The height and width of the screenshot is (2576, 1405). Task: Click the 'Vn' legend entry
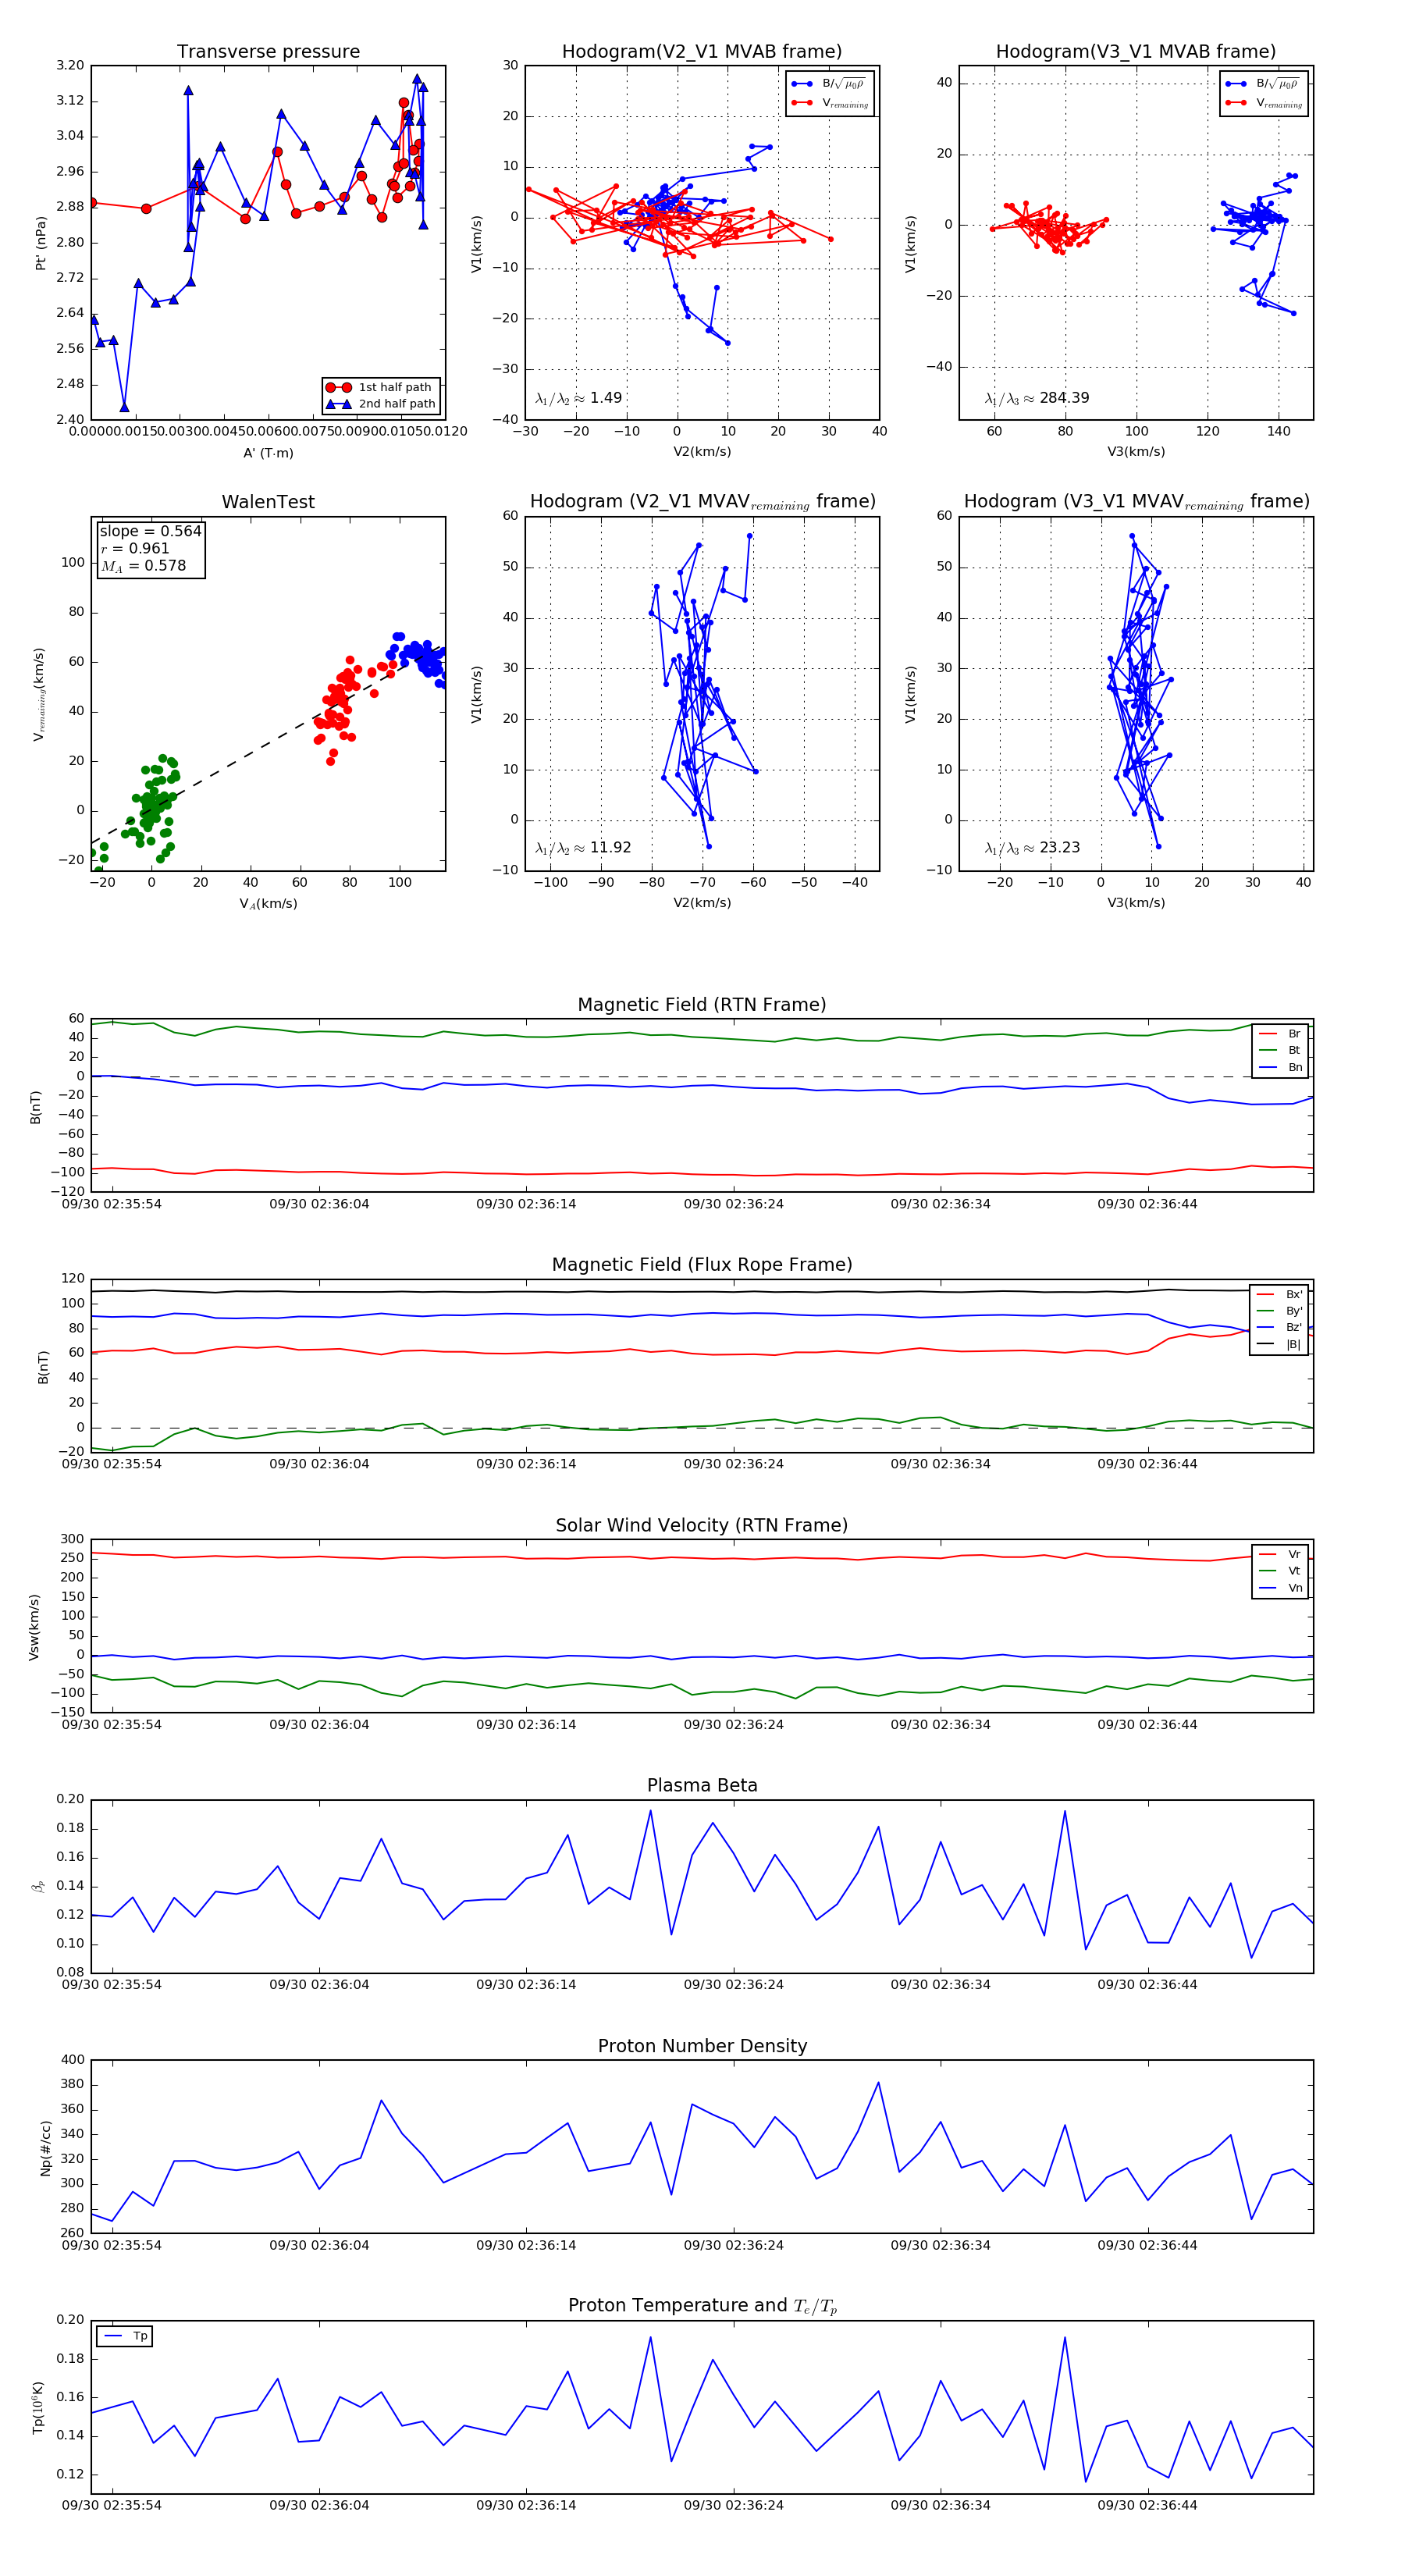(x=1280, y=1588)
